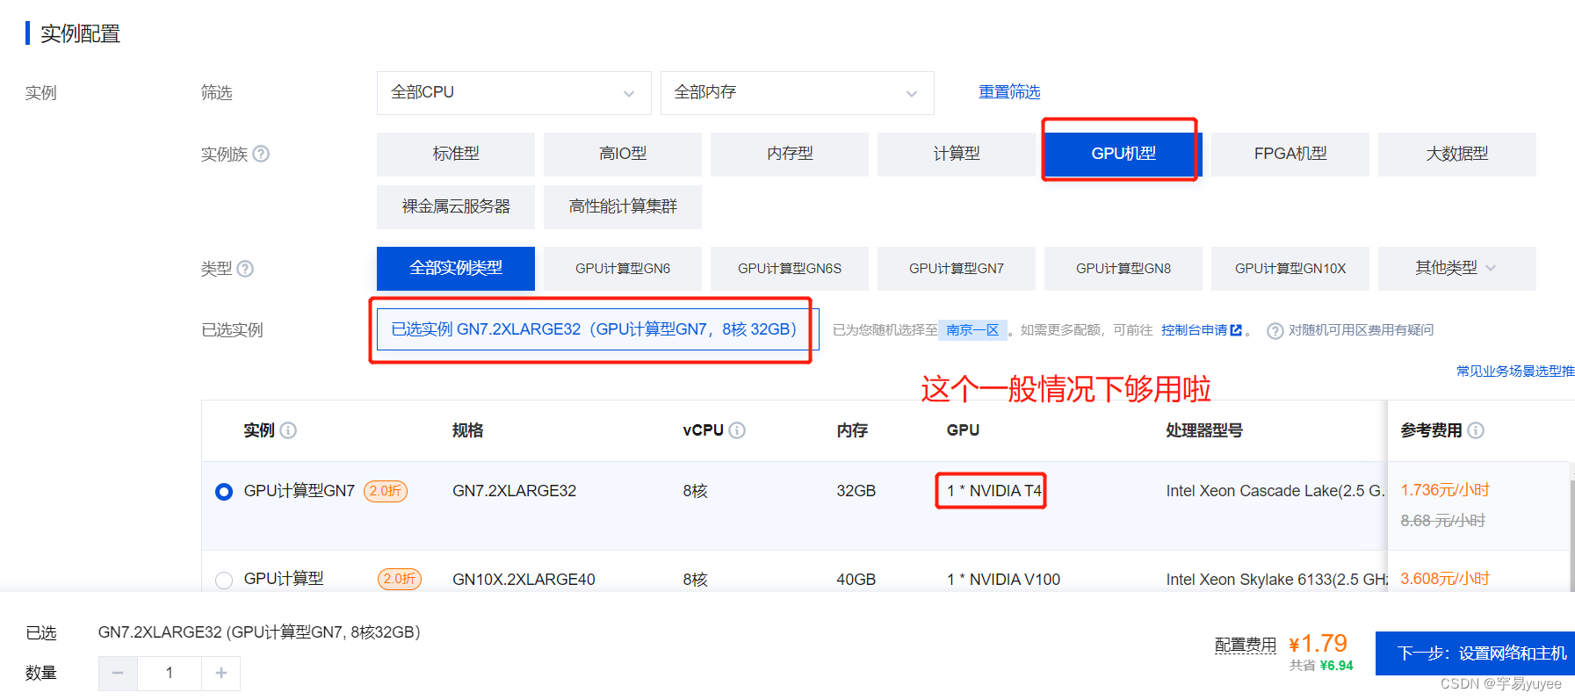Open 控制台申请 link
Screen dimensions: 1575x700
click(1194, 330)
